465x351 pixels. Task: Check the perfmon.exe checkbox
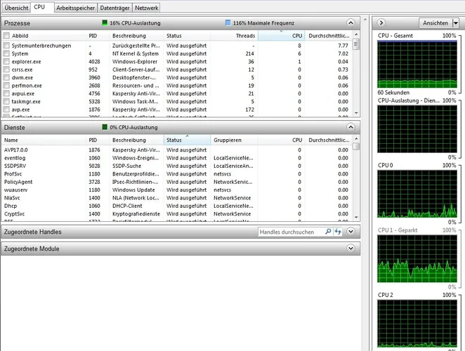point(6,86)
